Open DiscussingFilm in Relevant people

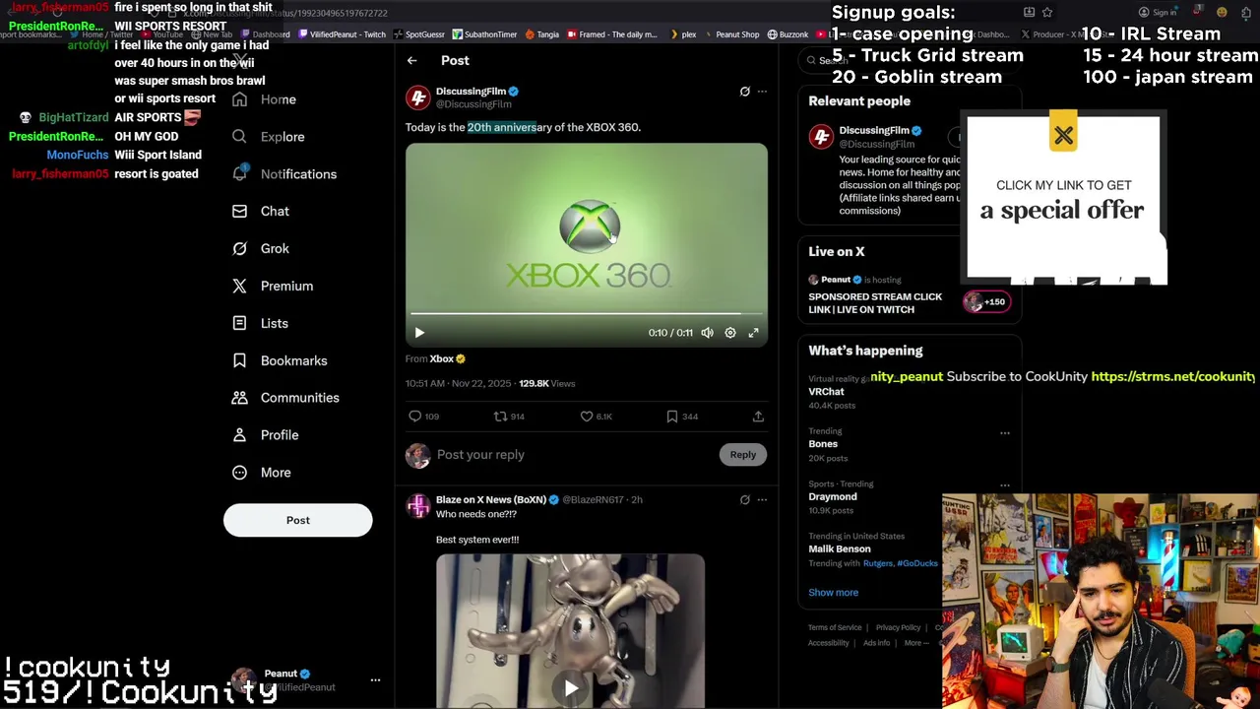[x=874, y=130]
